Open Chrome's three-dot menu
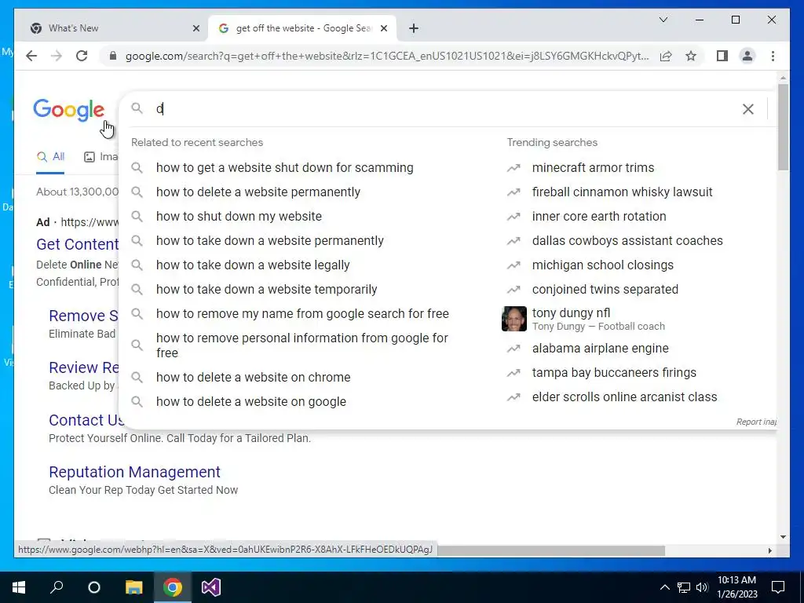Screen dimensions: 804x603 coord(773,56)
